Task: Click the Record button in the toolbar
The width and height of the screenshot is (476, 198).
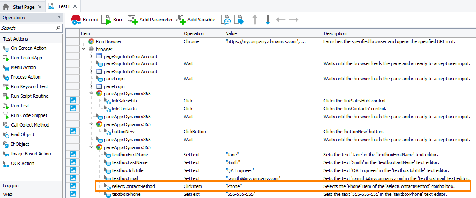Action: point(85,20)
